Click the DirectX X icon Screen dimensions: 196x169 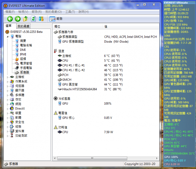[12, 109]
